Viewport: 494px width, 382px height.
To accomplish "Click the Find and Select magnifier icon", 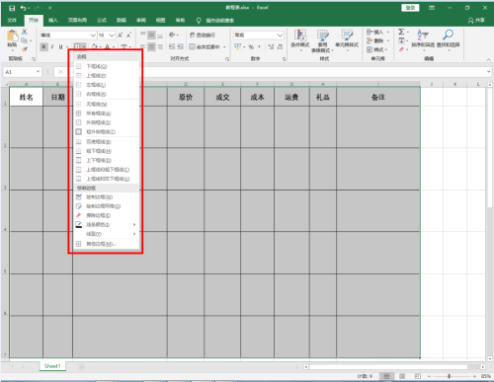I will pos(449,35).
